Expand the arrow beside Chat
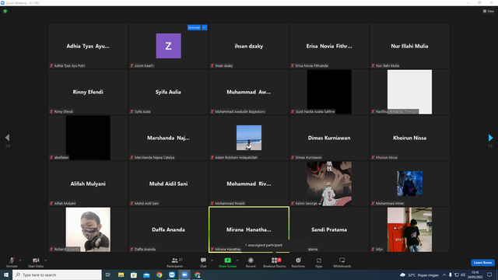Screen dimensions: 498x280 point(212,261)
